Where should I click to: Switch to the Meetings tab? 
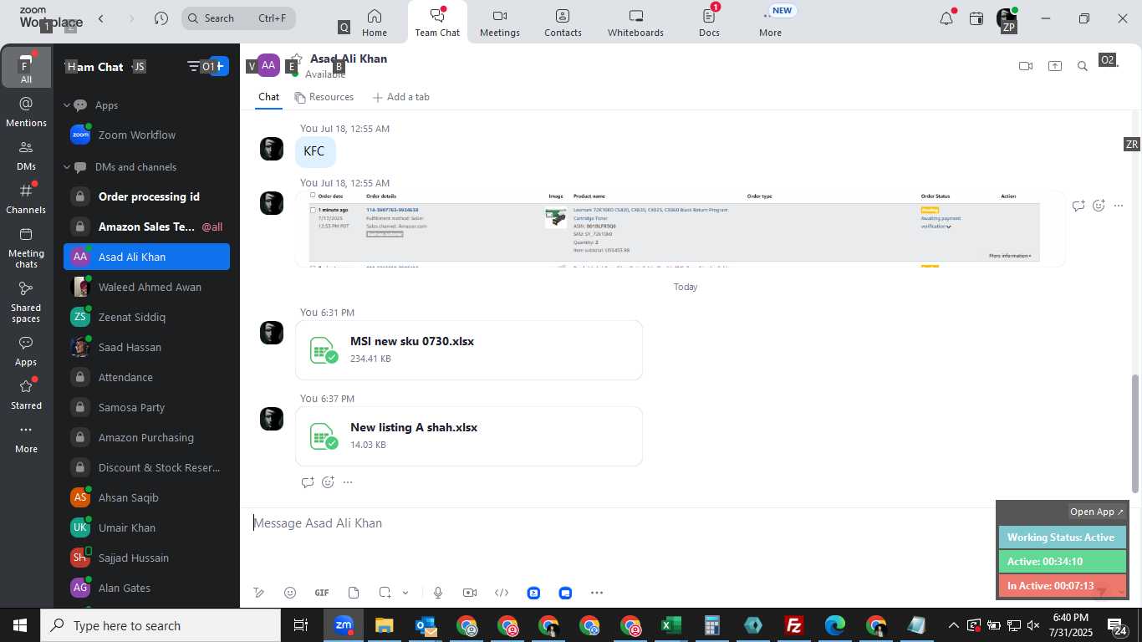click(x=500, y=23)
